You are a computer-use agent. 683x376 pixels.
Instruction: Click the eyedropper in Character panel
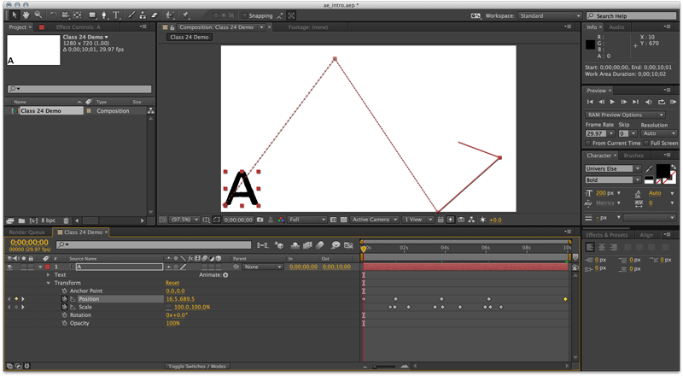[x=650, y=168]
